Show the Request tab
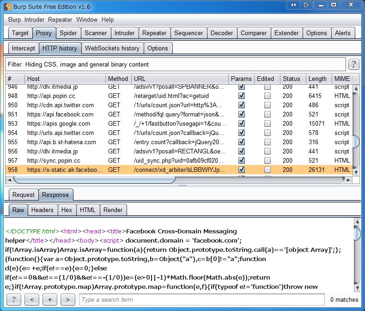365x311 pixels. point(23,195)
